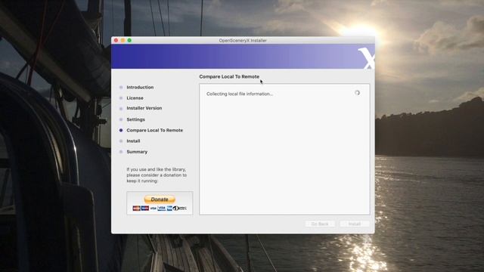
Task: Minimize the installer with the yellow button
Action: [x=123, y=40]
